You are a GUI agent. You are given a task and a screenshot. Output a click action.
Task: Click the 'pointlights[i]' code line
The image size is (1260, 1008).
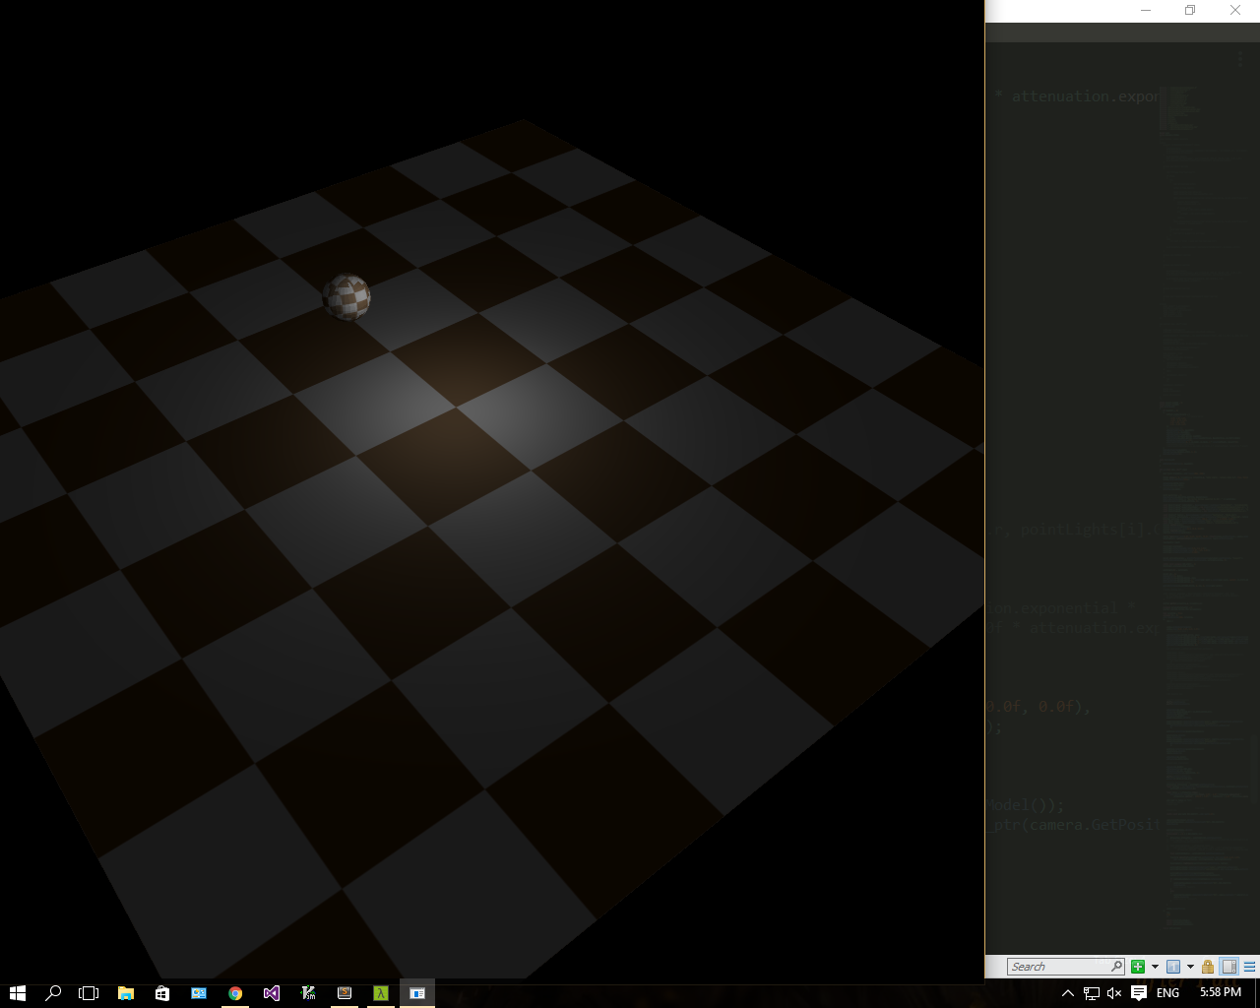tap(1085, 530)
